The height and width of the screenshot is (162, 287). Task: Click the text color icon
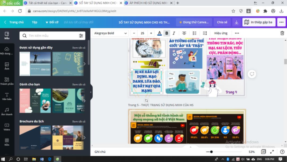159,33
